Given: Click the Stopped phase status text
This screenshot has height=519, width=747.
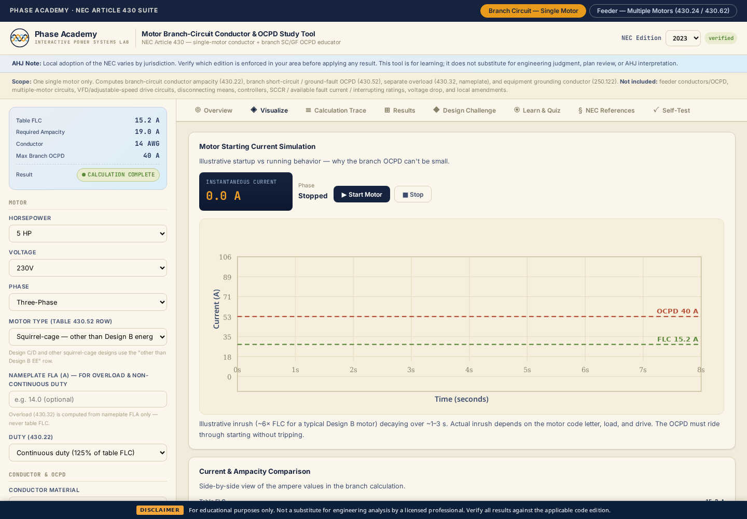Looking at the screenshot, I should pyautogui.click(x=313, y=196).
